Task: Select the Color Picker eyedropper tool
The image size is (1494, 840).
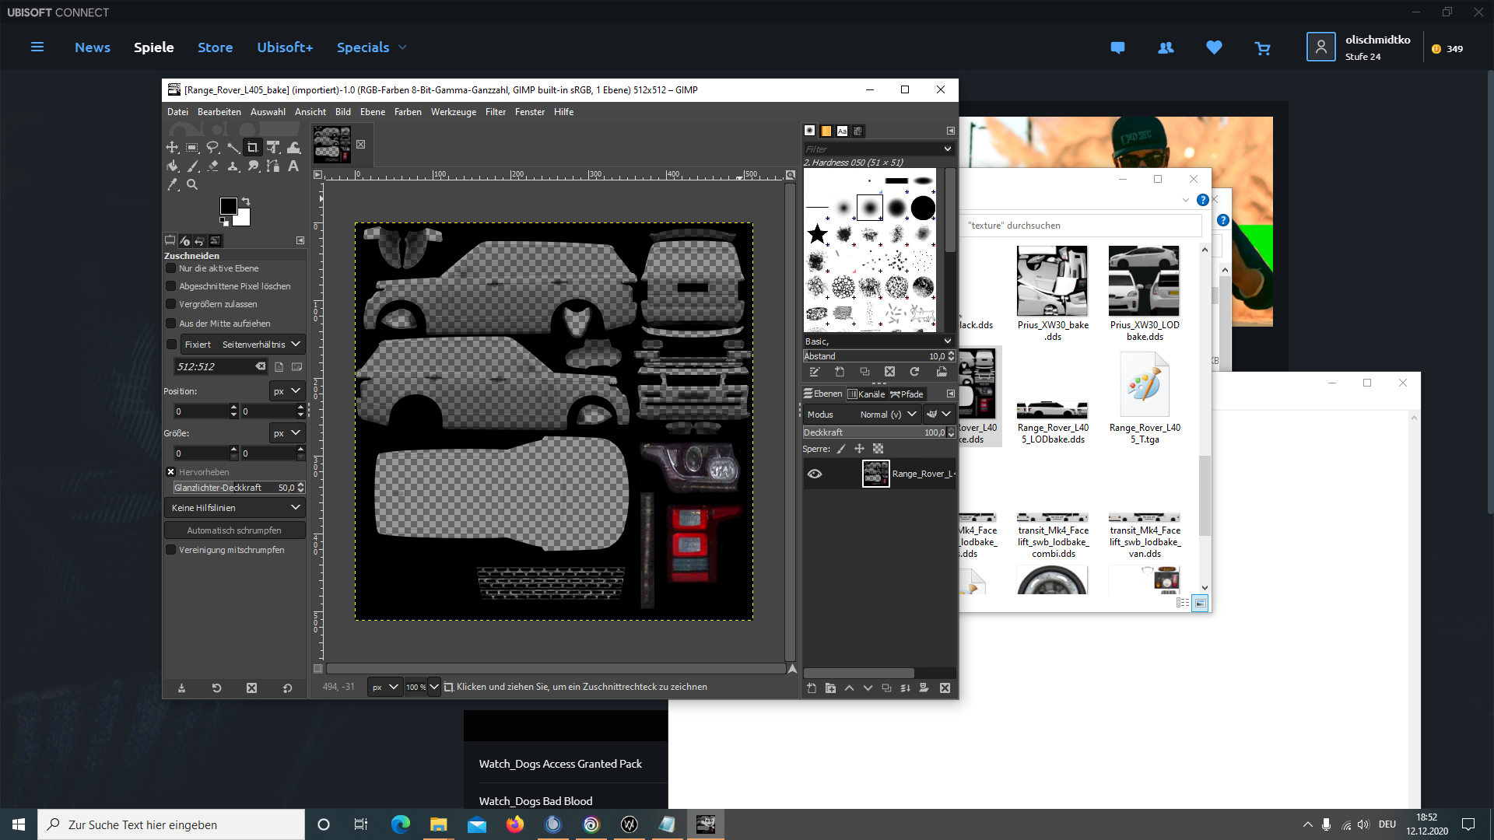Action: (172, 185)
